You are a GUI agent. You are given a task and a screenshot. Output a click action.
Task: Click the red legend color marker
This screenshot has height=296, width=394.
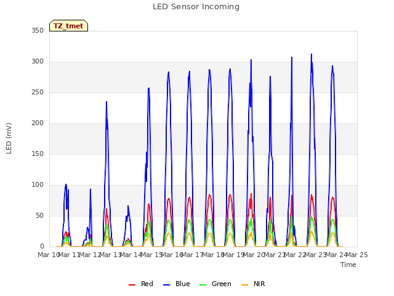click(132, 285)
